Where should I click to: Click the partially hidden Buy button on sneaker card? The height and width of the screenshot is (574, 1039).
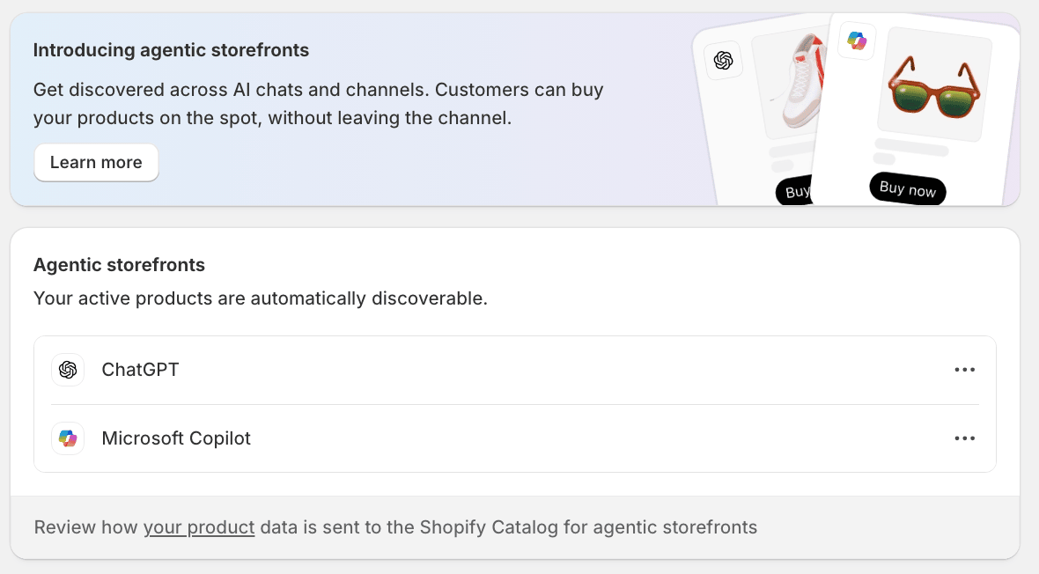click(x=794, y=192)
